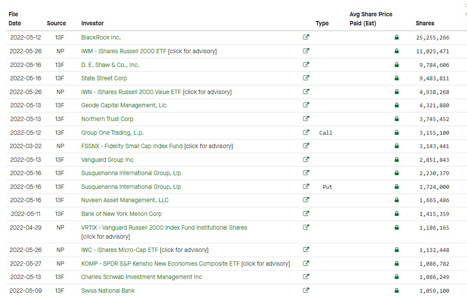Image resolution: width=467 pixels, height=297 pixels.
Task: Open IWN - iShares Russell 2000 Value ETF link
Action: pos(131,92)
